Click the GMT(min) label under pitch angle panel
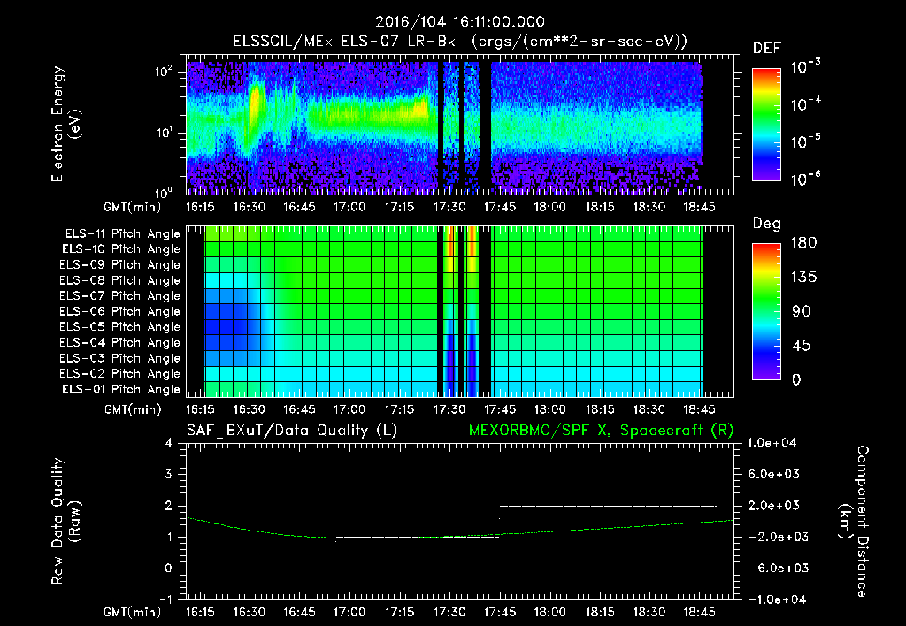 coord(133,409)
